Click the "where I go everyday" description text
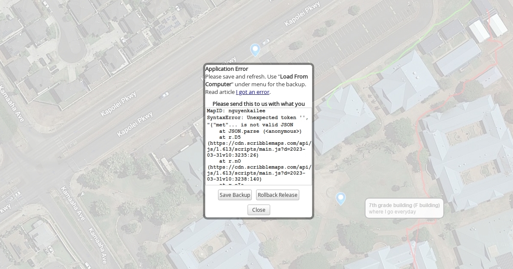 point(392,212)
